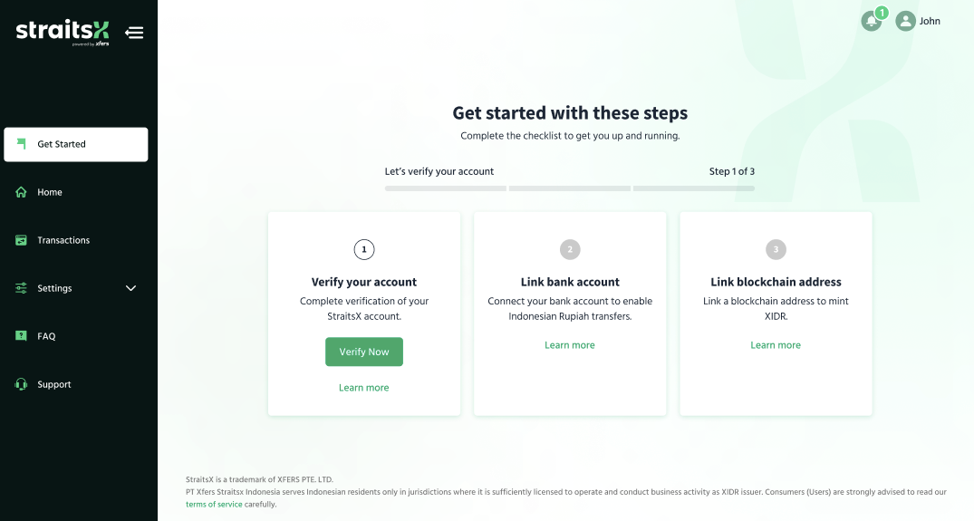974x521 pixels.
Task: Click the step 1 circle in Verify card
Action: pyautogui.click(x=364, y=250)
